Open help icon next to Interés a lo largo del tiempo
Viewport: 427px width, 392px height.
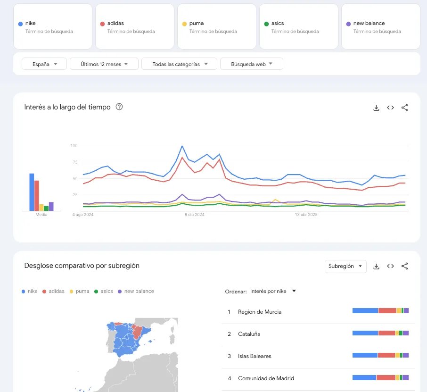119,107
